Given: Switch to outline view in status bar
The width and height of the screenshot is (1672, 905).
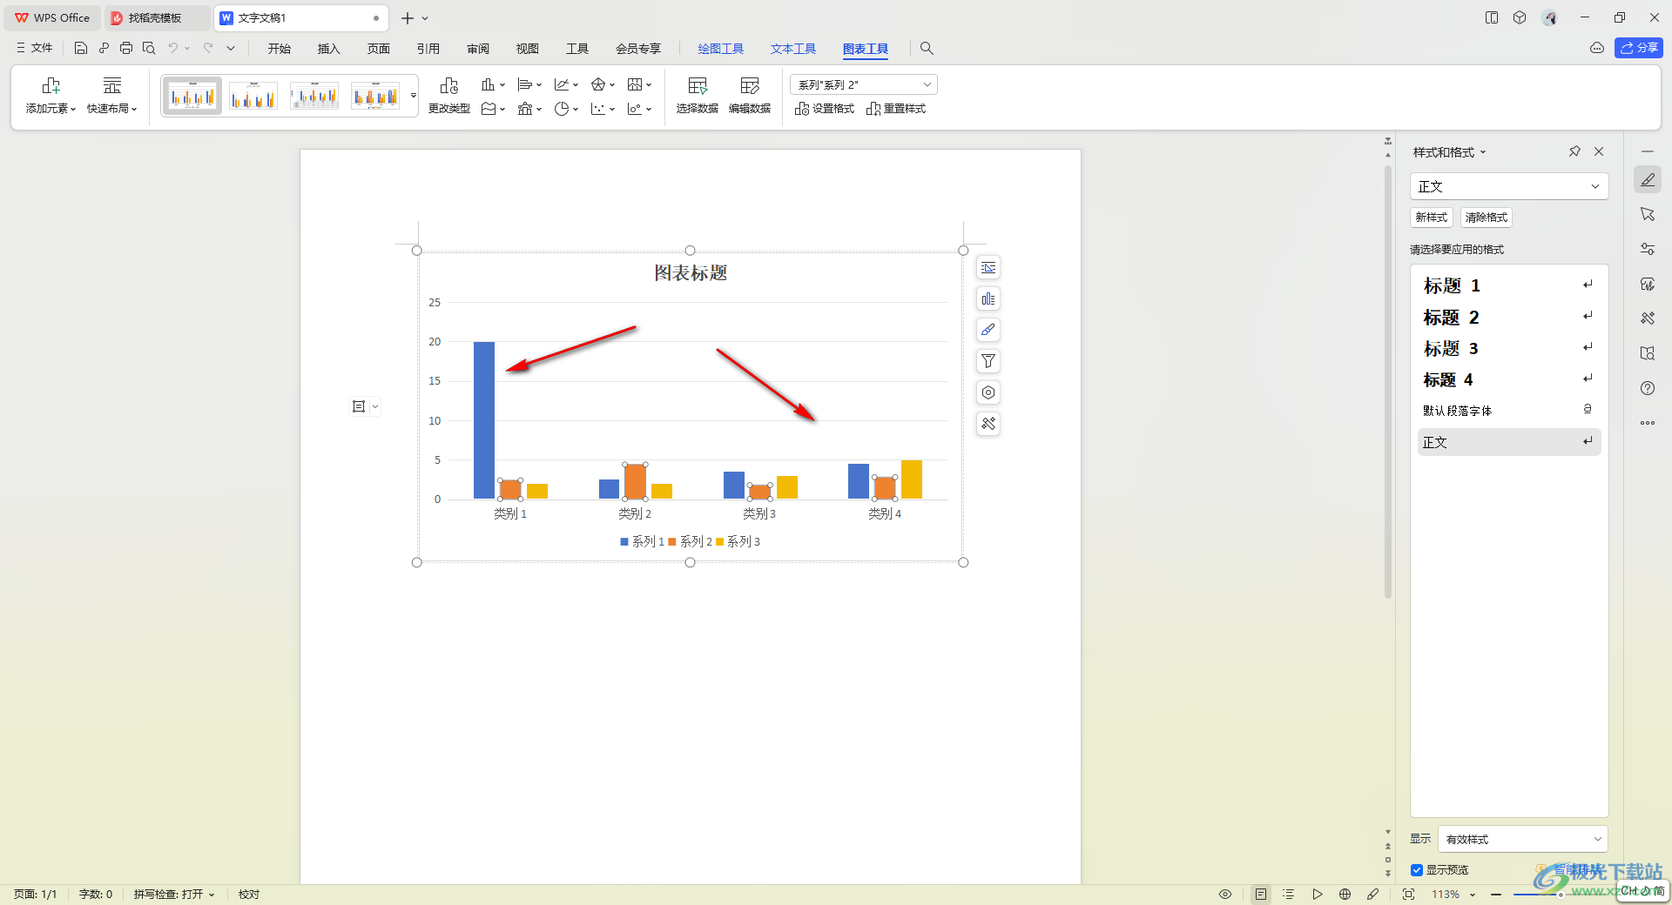Looking at the screenshot, I should [1289, 895].
